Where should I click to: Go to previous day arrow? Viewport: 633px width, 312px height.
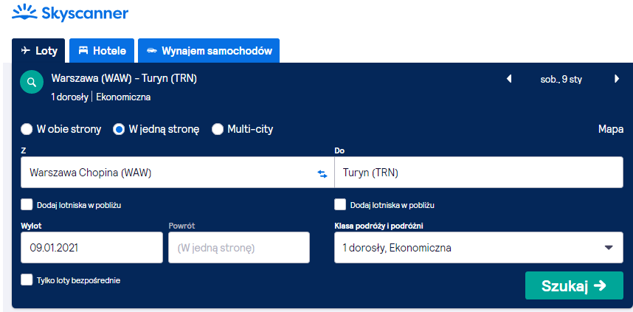[509, 79]
